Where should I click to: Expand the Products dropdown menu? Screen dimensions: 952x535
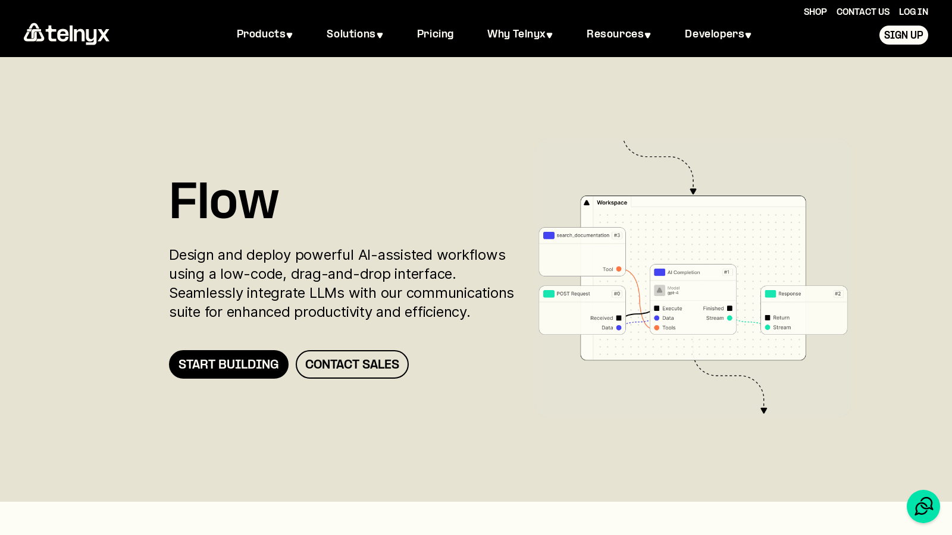[265, 34]
